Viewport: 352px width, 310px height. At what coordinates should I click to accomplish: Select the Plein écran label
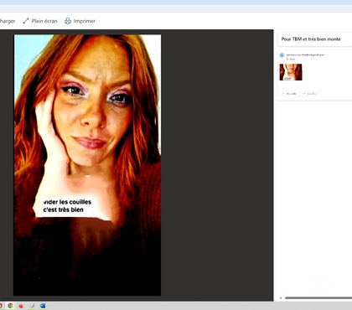click(44, 21)
